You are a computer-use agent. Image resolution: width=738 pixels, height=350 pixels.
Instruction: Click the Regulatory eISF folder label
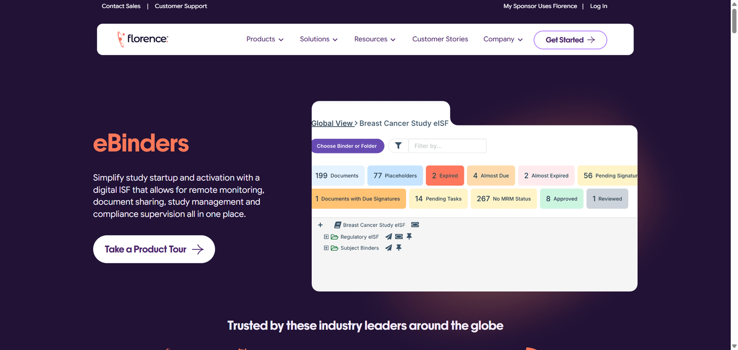[x=360, y=237]
